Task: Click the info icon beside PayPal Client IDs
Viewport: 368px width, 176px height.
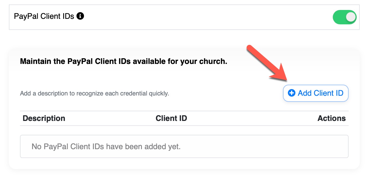Action: pyautogui.click(x=80, y=16)
